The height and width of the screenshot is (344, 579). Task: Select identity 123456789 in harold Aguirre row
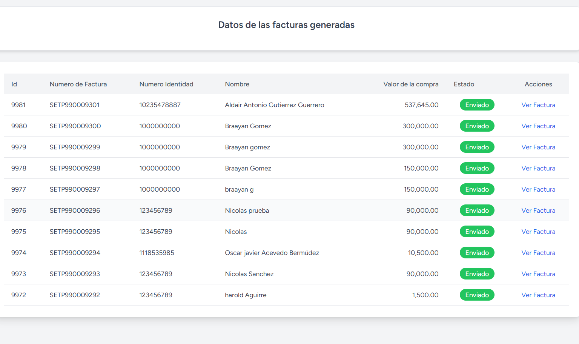(156, 295)
